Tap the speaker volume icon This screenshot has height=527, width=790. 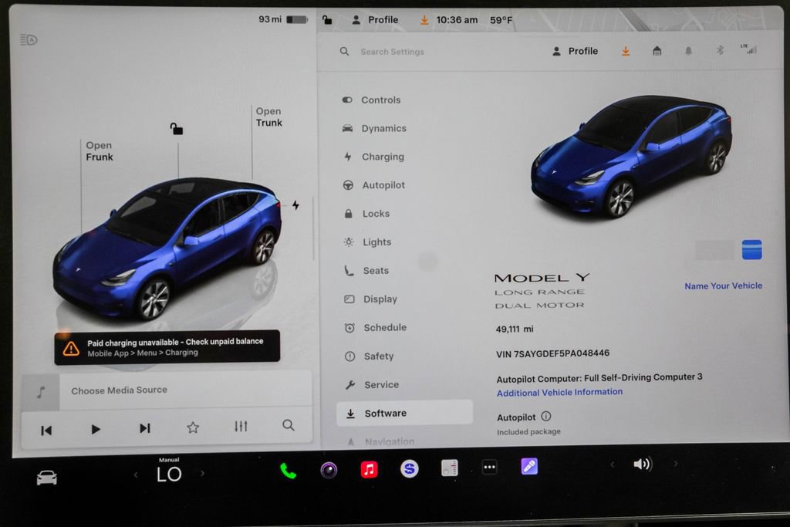coord(643,464)
